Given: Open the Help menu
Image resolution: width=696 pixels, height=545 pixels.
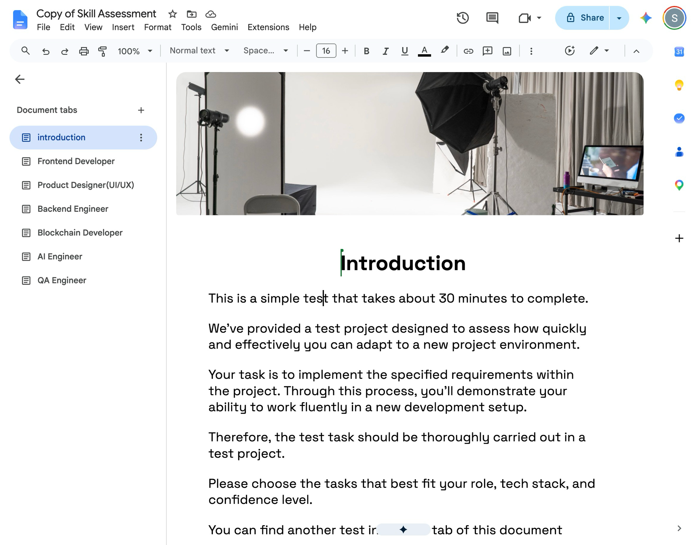Looking at the screenshot, I should (308, 27).
